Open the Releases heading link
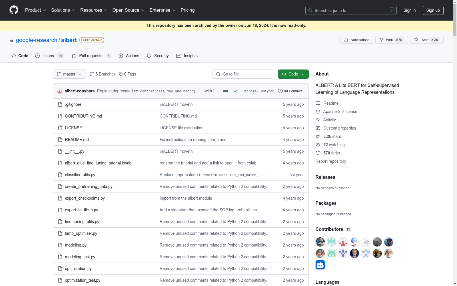The image size is (457, 286). click(325, 177)
